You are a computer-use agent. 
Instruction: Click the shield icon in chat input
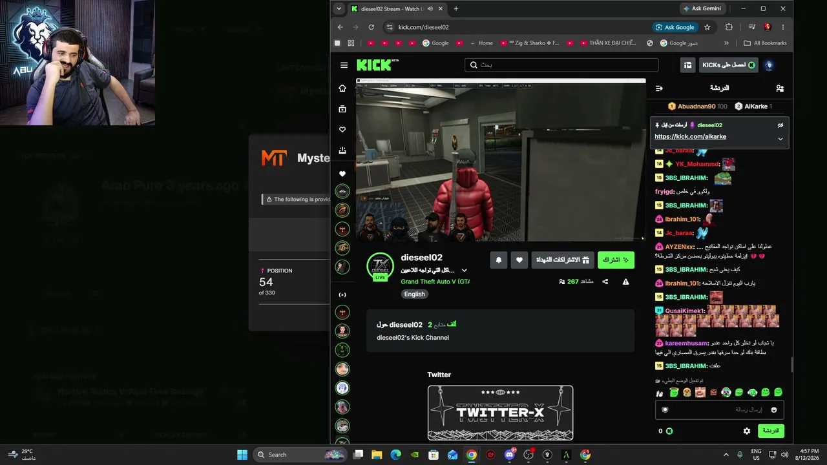pos(665,409)
